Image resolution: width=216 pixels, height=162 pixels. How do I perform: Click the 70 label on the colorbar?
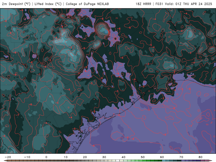[181, 157]
